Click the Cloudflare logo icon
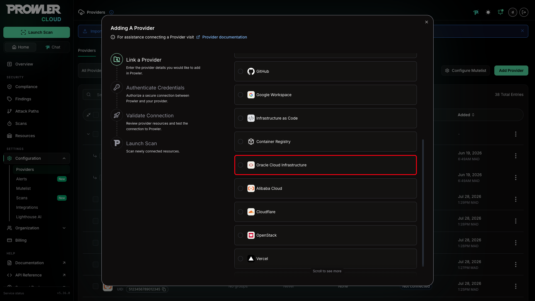The height and width of the screenshot is (301, 535). (x=251, y=212)
